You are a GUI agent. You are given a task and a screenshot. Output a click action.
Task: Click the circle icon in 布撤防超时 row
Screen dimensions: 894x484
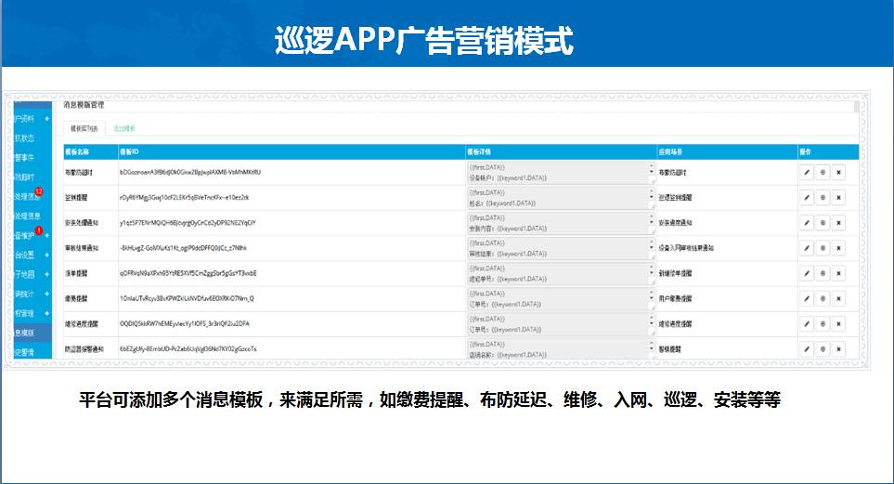coord(823,172)
